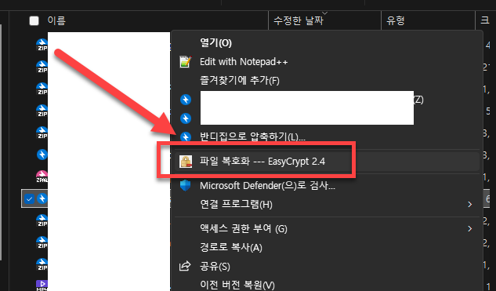The image size is (496, 291).
Task: Tick the select-all checkbox beside 이름
Action: point(34,21)
